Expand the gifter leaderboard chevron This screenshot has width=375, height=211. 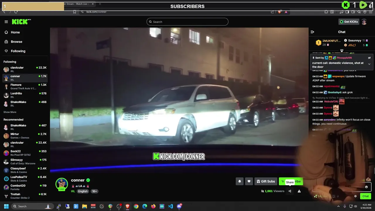(x=342, y=51)
